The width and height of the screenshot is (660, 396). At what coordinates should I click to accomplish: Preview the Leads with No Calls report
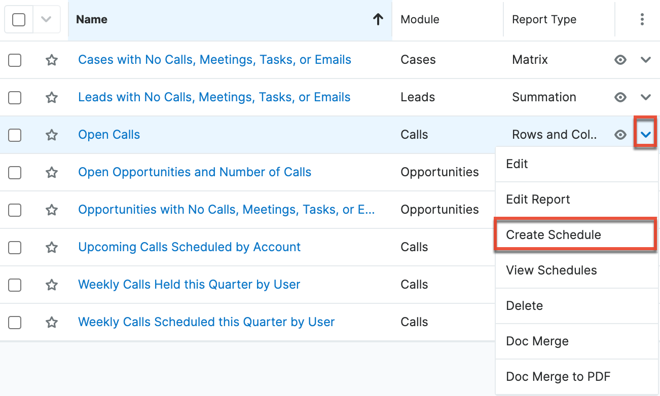coord(620,97)
